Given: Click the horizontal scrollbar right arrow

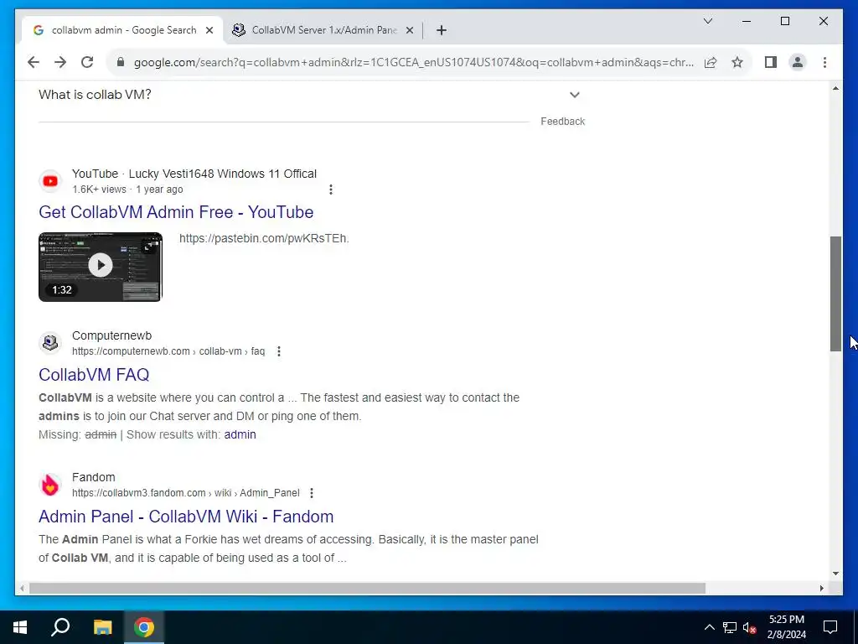Looking at the screenshot, I should pos(822,589).
